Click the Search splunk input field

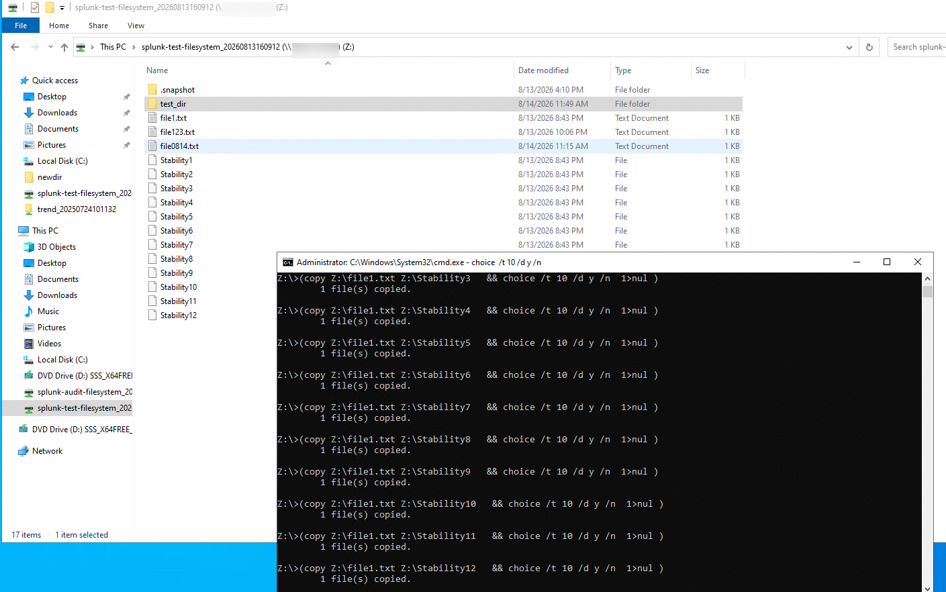(x=917, y=47)
